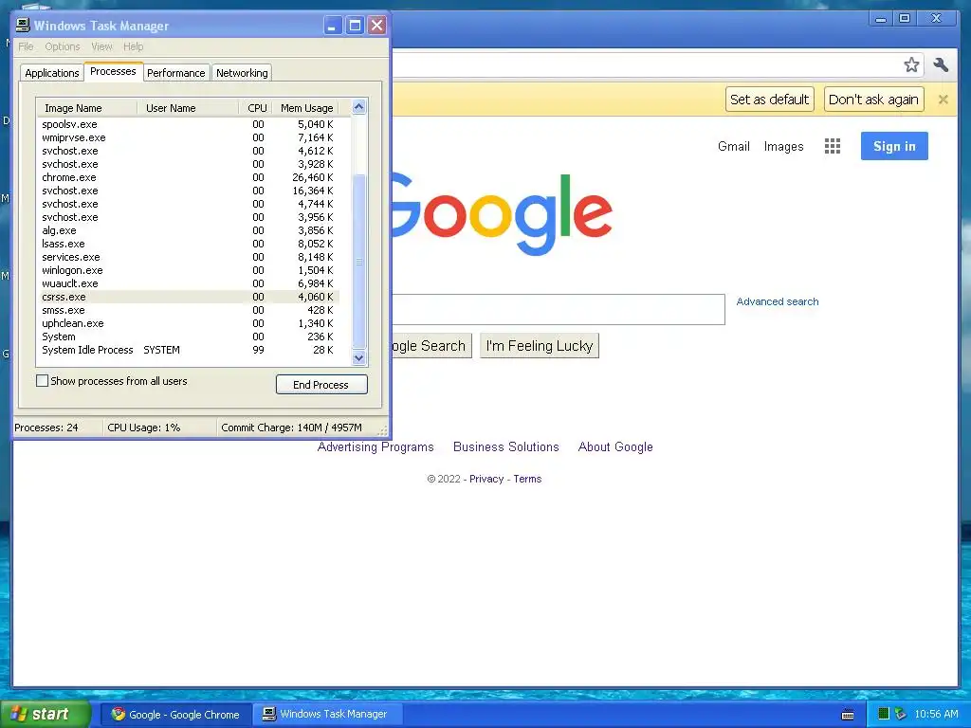Open the Options menu in Task Manager
971x728 pixels.
[62, 46]
